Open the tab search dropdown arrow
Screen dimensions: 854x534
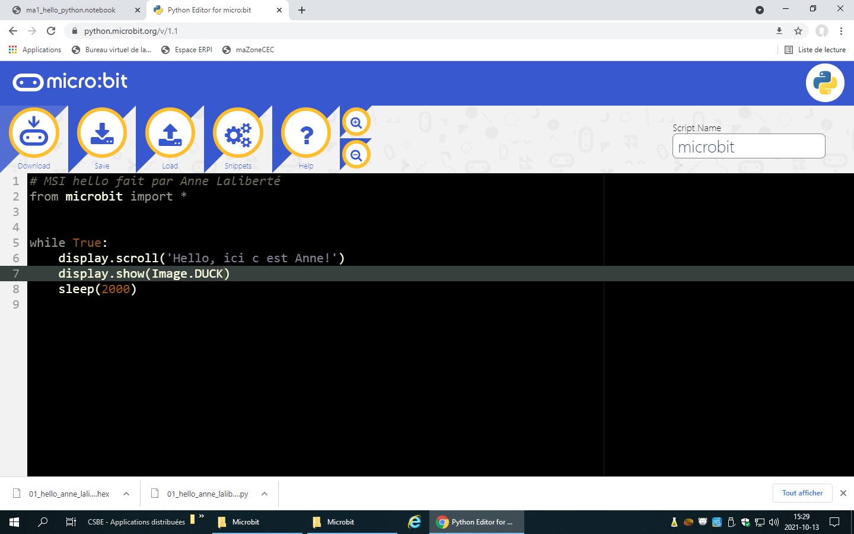pyautogui.click(x=760, y=10)
